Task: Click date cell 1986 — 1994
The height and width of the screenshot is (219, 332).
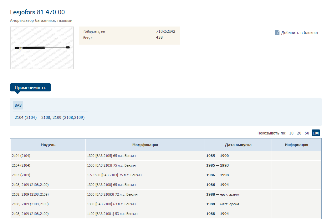Action: click(238, 185)
